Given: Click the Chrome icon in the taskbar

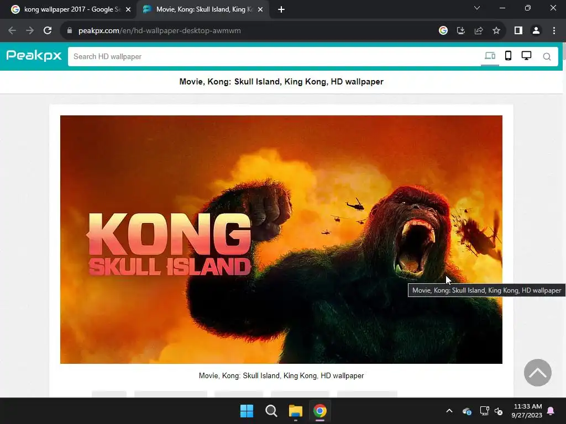Looking at the screenshot, I should tap(320, 411).
